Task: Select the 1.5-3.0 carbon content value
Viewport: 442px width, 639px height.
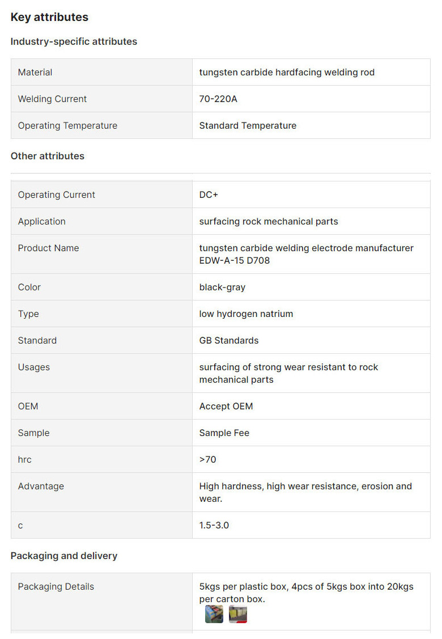Action: 214,525
